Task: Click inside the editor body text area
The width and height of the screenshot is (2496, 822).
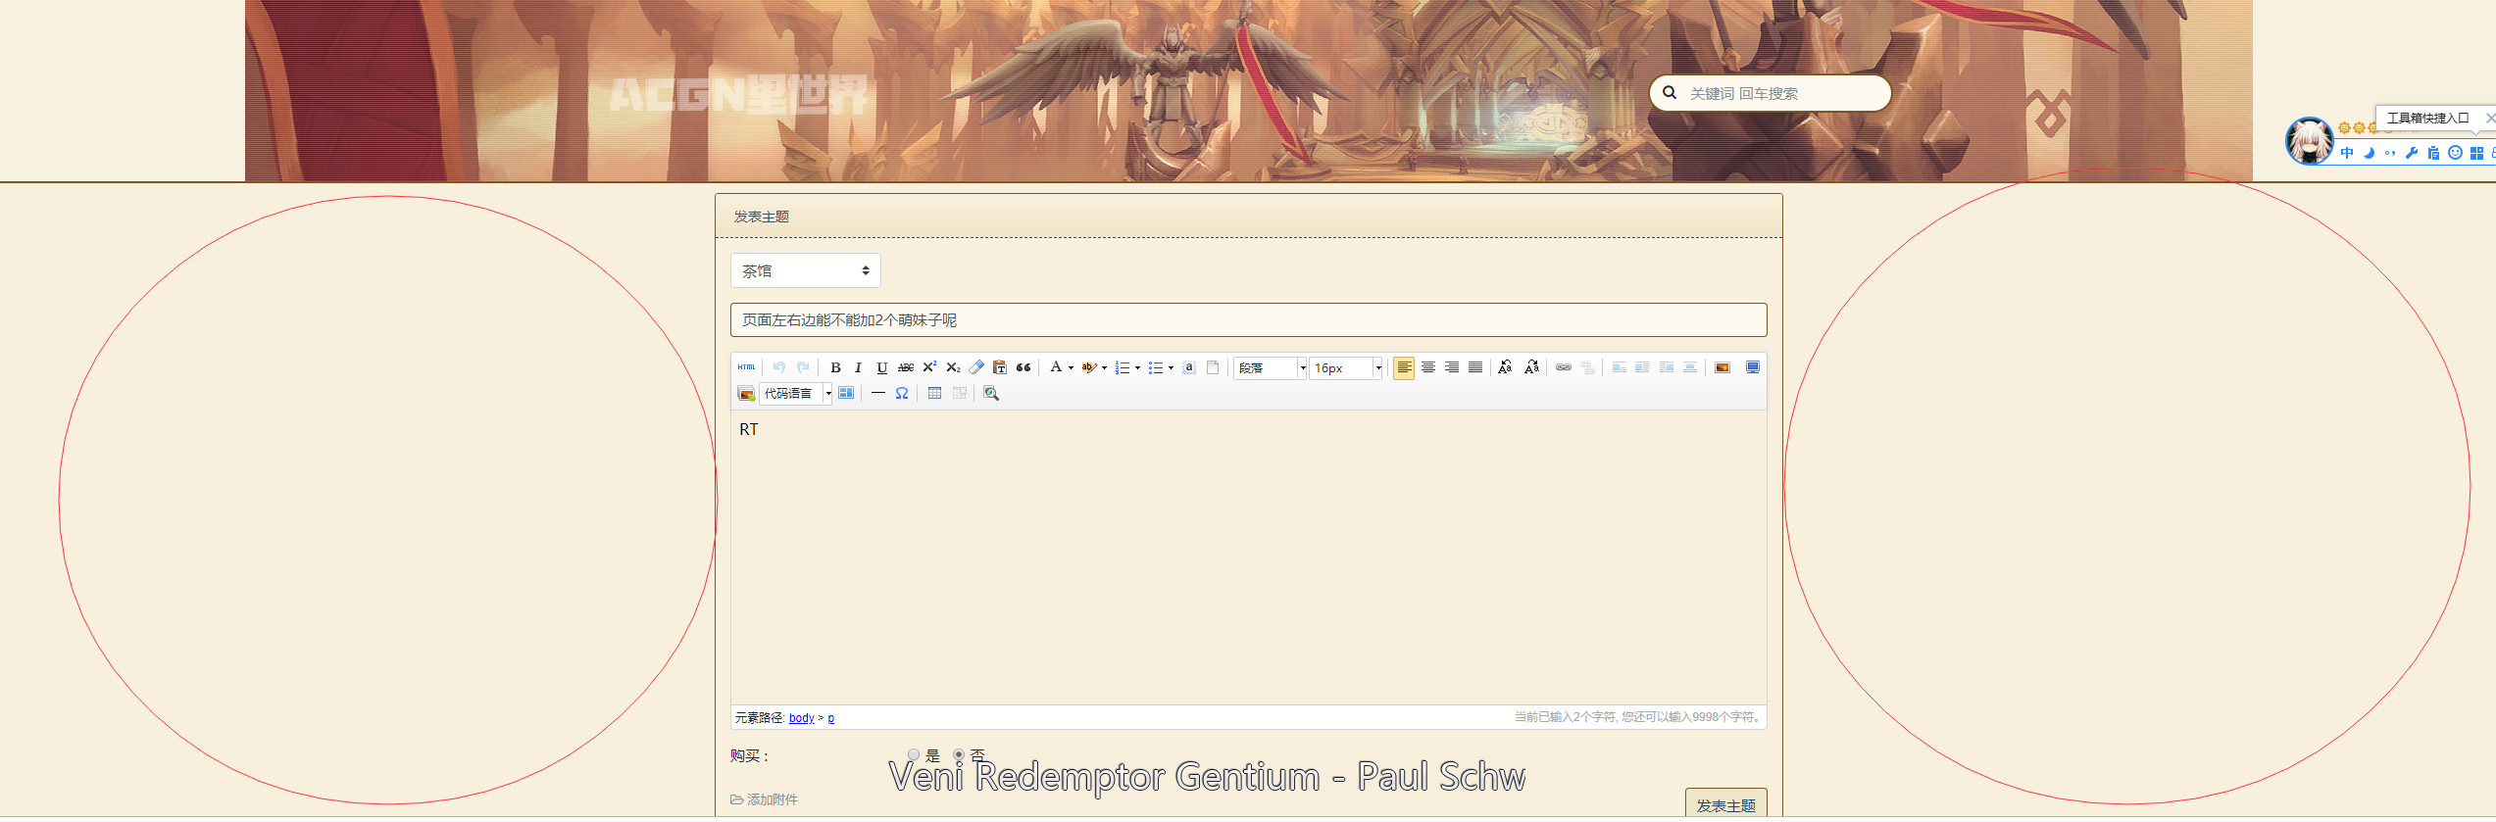Action: [1248, 556]
